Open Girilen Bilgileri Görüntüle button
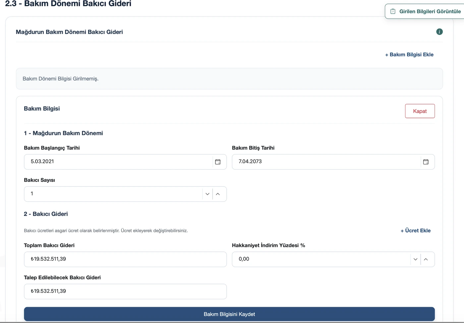This screenshot has height=323, width=464. tap(425, 11)
